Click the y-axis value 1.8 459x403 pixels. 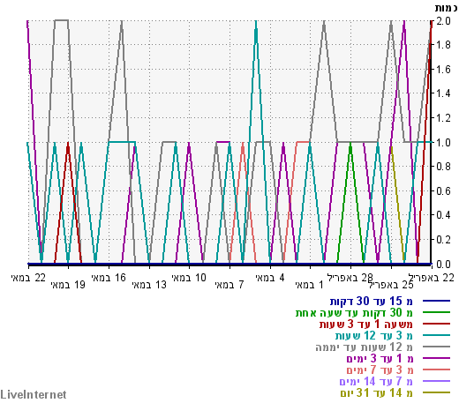point(443,45)
